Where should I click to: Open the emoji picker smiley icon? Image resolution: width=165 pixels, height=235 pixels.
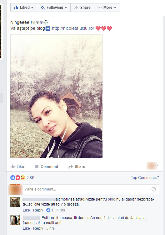point(154,189)
